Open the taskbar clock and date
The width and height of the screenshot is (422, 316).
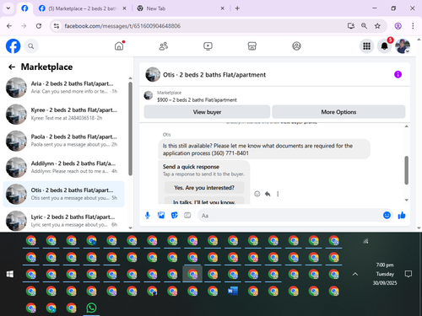pyautogui.click(x=385, y=274)
